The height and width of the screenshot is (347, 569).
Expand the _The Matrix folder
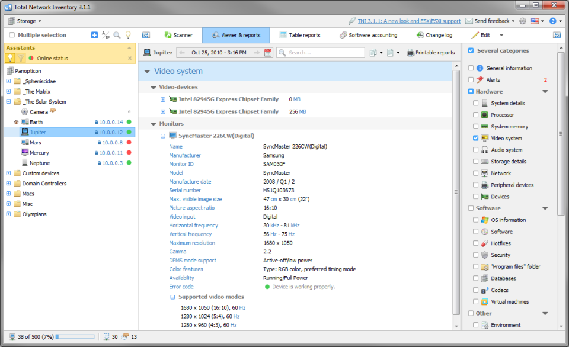pos(8,91)
